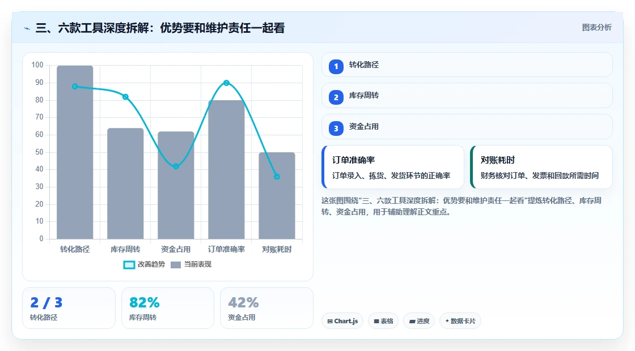
Task: Click the 改善趋势 legend label
Action: (x=151, y=264)
